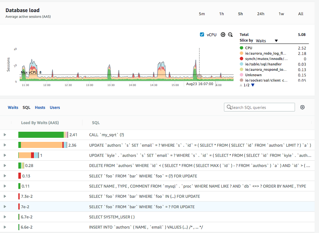Click the CPU legend green dot
The width and height of the screenshot is (319, 233).
pos(242,48)
